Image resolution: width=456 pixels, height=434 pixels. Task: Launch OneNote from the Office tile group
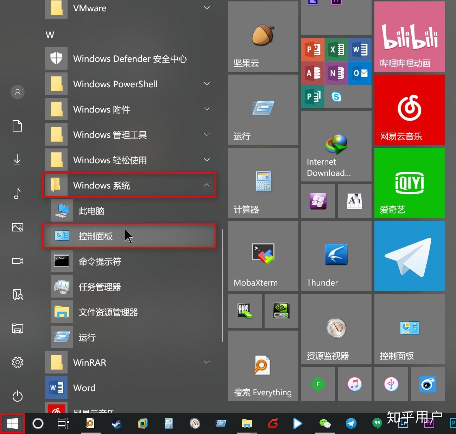(x=336, y=73)
